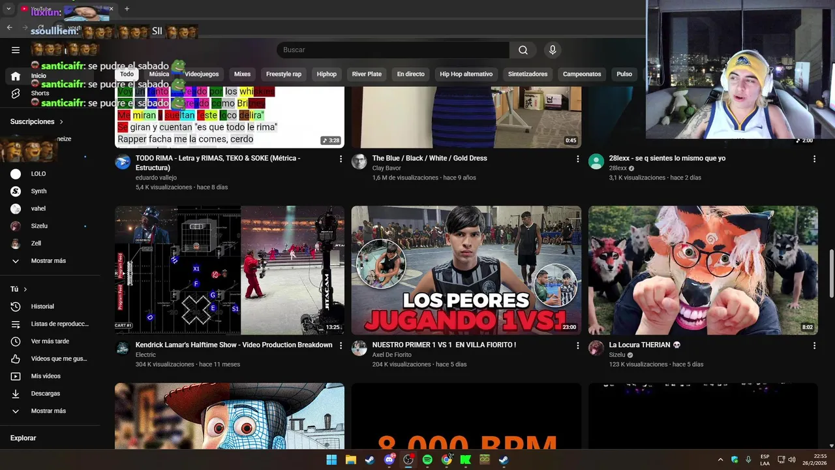Open File Explorer from the taskbar
Viewport: 835px width, 470px height.
[350, 460]
